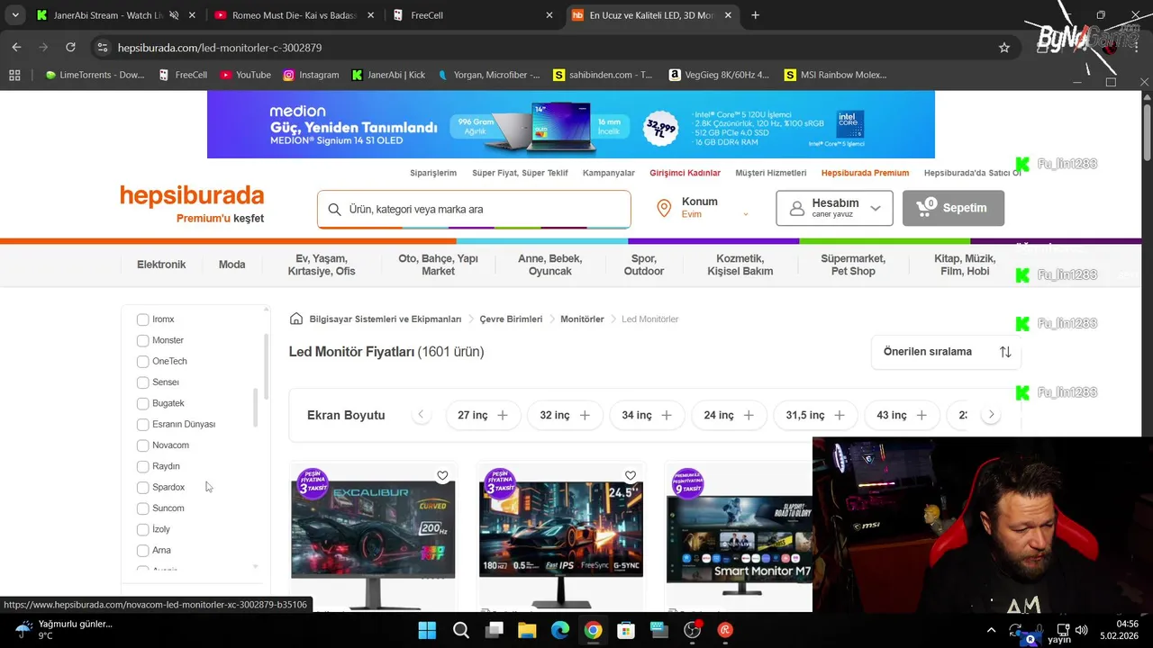Add the 32 inç screen size filter
The height and width of the screenshot is (648, 1153).
[565, 415]
